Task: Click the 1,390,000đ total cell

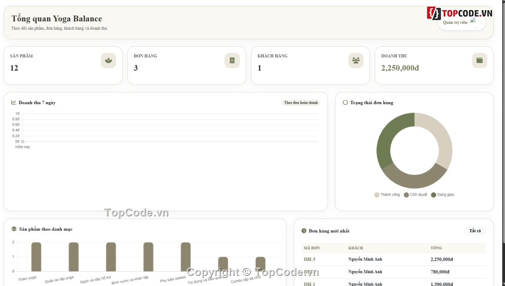Action: click(x=442, y=284)
